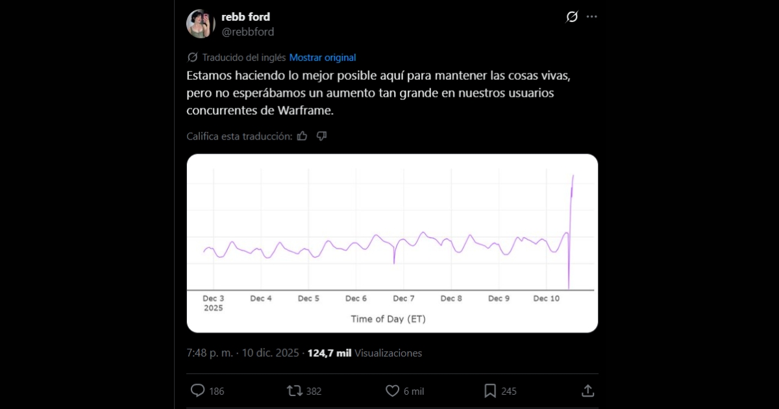Image resolution: width=779 pixels, height=409 pixels.
Task: Click rebb ford's profile avatar
Action: (201, 24)
